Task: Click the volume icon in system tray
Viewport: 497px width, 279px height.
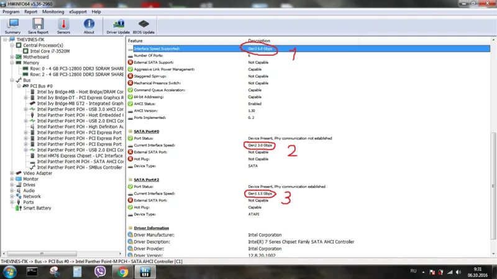Action: 458,272
